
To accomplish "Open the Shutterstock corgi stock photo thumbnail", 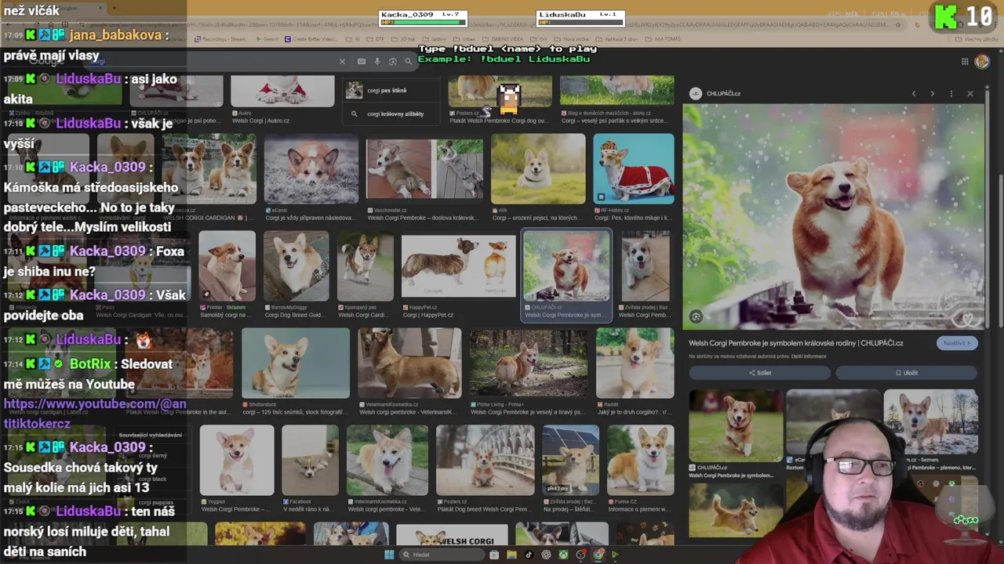I will [295, 363].
